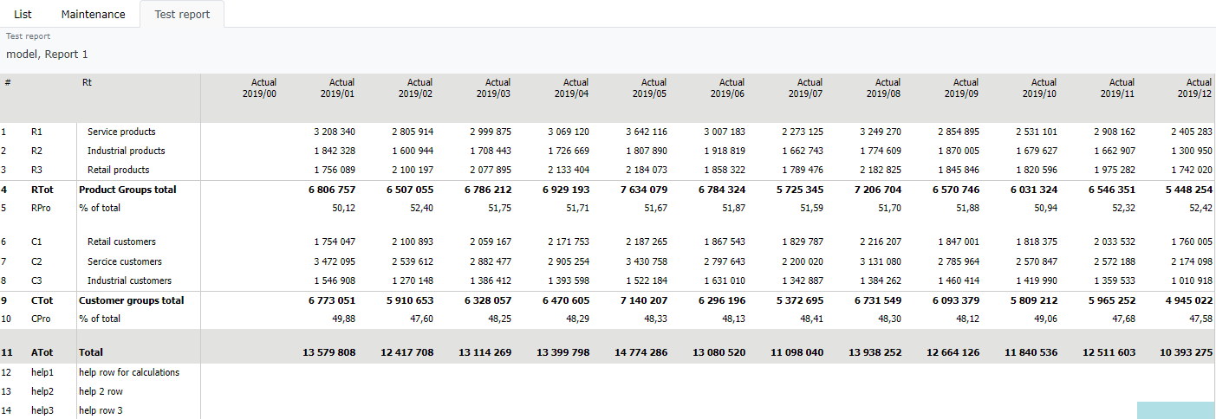Click the Total row label ATot
1216x419 pixels.
pos(42,352)
